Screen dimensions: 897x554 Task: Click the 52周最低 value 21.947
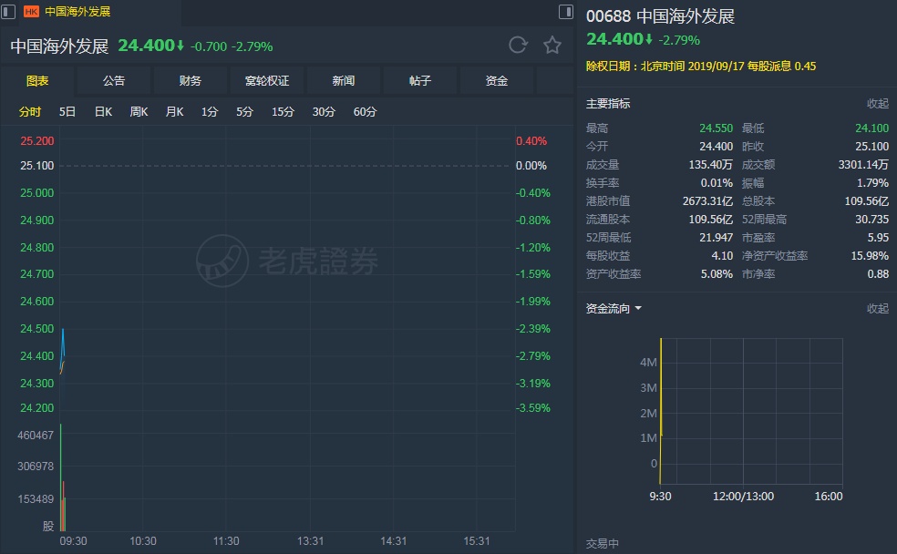click(716, 238)
